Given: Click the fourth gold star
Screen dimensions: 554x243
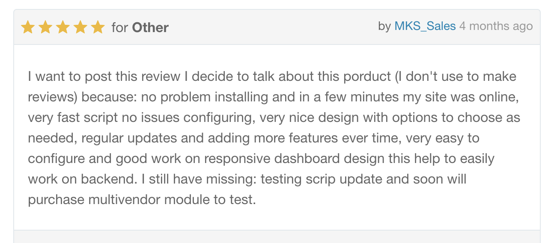Looking at the screenshot, I should tap(80, 27).
